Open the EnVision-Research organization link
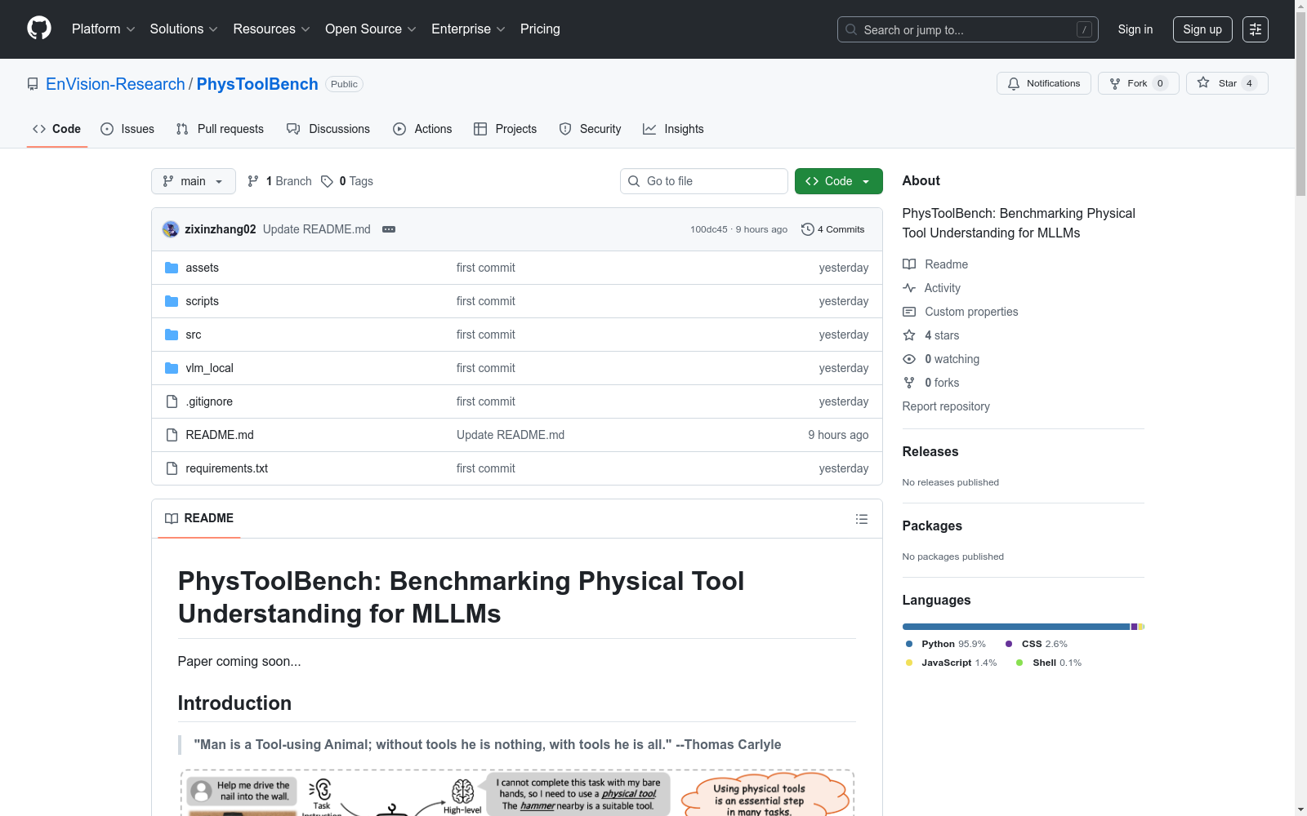 pos(115,84)
